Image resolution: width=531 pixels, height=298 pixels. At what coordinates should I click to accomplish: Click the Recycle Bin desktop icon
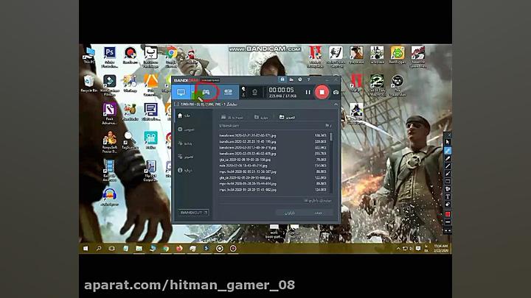89,83
